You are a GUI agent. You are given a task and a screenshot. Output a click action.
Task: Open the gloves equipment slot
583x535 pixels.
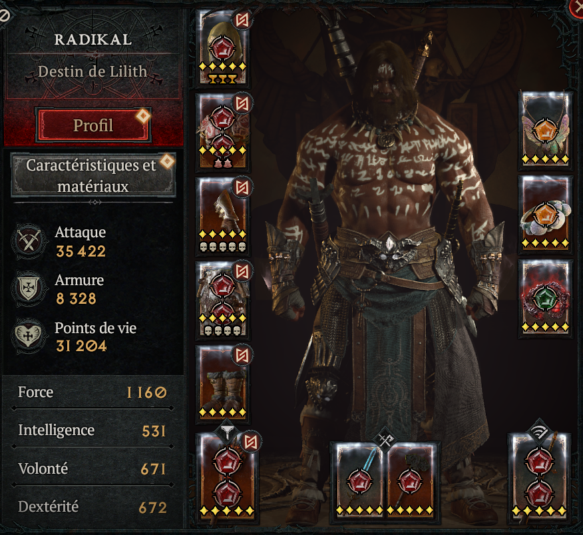(222, 216)
